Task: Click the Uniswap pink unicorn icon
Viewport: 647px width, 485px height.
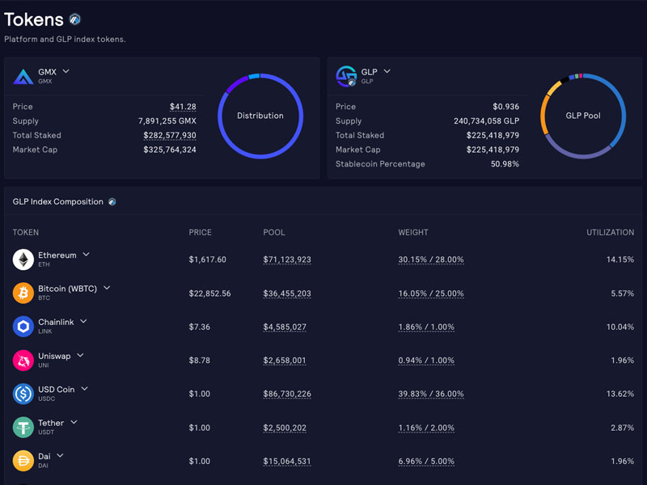Action: (23, 361)
